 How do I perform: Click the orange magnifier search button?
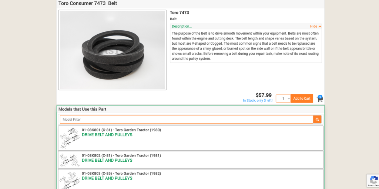(317, 120)
